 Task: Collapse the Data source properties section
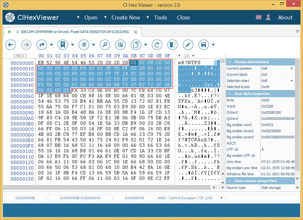pos(229,181)
